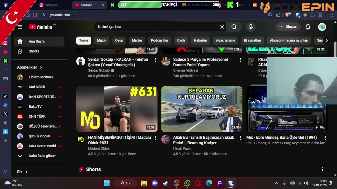This screenshot has width=337, height=189.
Task: Select the Tümü filter chip
Action: [84, 40]
